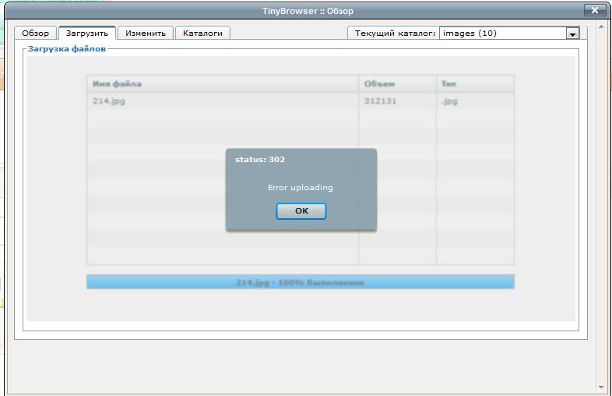Select the Загрузить tab
Image resolution: width=612 pixels, height=396 pixels.
[x=86, y=34]
